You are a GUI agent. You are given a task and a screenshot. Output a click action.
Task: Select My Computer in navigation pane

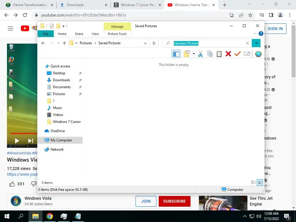click(61, 140)
